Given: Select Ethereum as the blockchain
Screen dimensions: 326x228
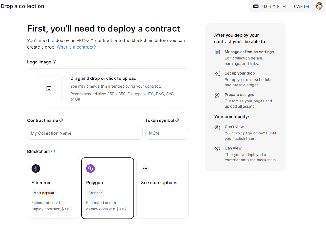Looking at the screenshot, I should pos(53,188).
